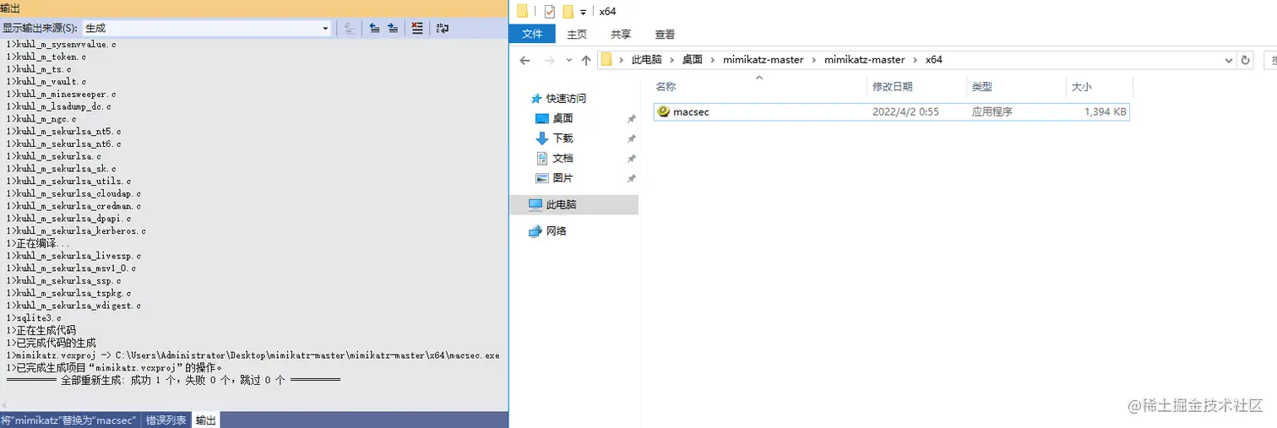
Task: Open the address bar history dropdown arrow
Action: [x=1229, y=60]
